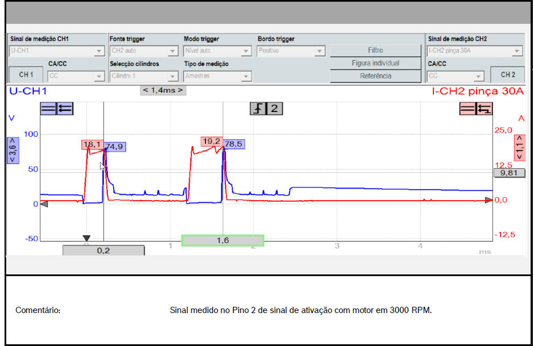The width and height of the screenshot is (534, 346).
Task: Click the Referência button
Action: pos(376,76)
